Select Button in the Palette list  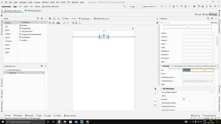point(25,25)
